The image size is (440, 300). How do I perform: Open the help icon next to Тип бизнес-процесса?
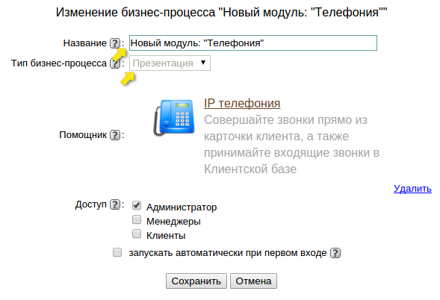tap(115, 63)
